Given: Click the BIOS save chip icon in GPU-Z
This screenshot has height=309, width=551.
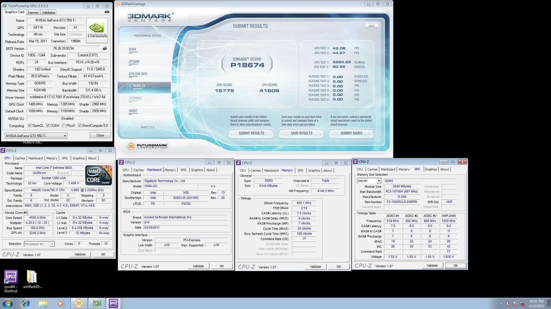Looking at the screenshot, I should pos(105,48).
